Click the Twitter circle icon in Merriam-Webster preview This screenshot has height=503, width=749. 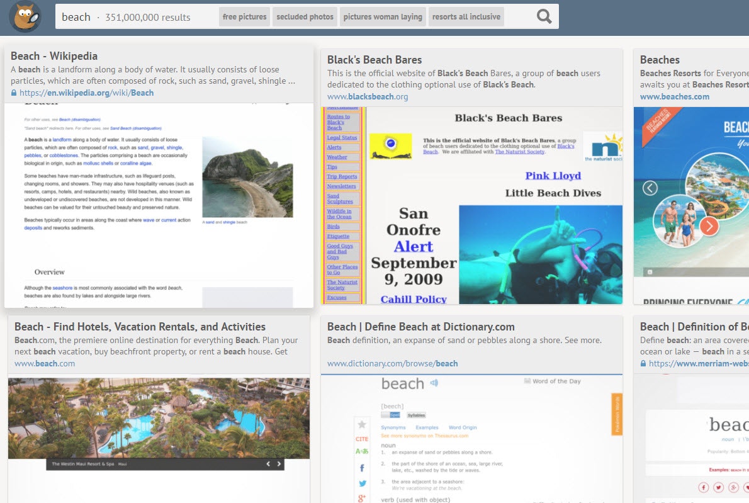point(718,487)
